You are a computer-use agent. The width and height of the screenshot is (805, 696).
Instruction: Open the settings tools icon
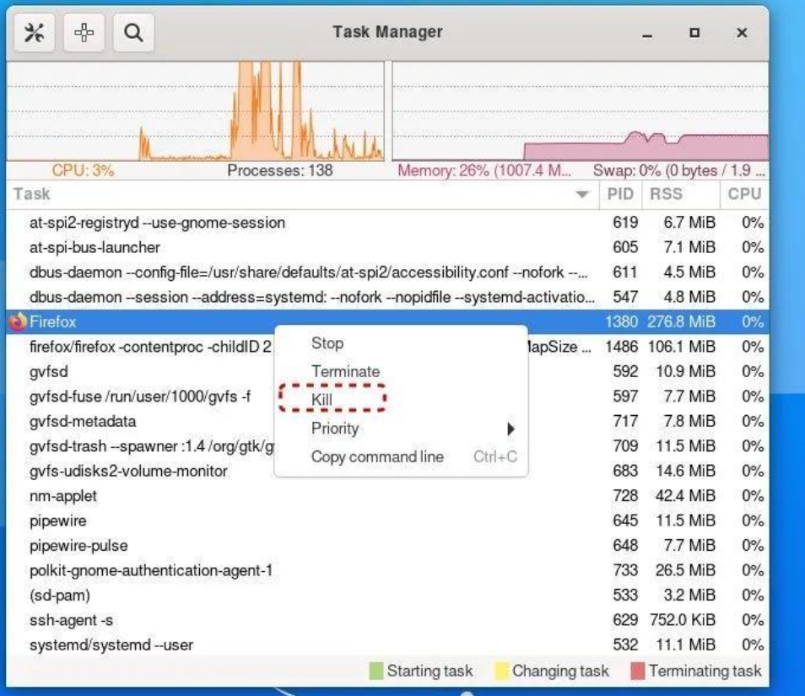[x=35, y=33]
